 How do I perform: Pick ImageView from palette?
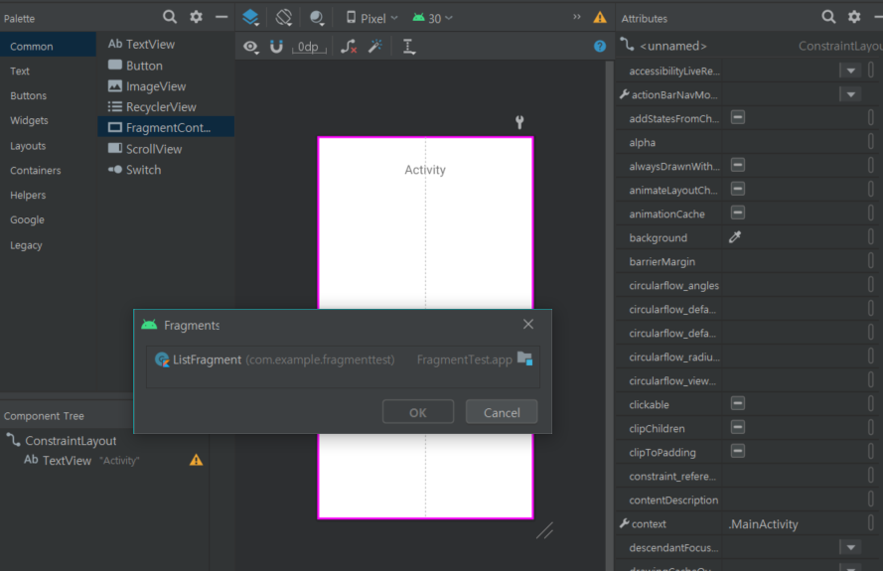point(166,86)
